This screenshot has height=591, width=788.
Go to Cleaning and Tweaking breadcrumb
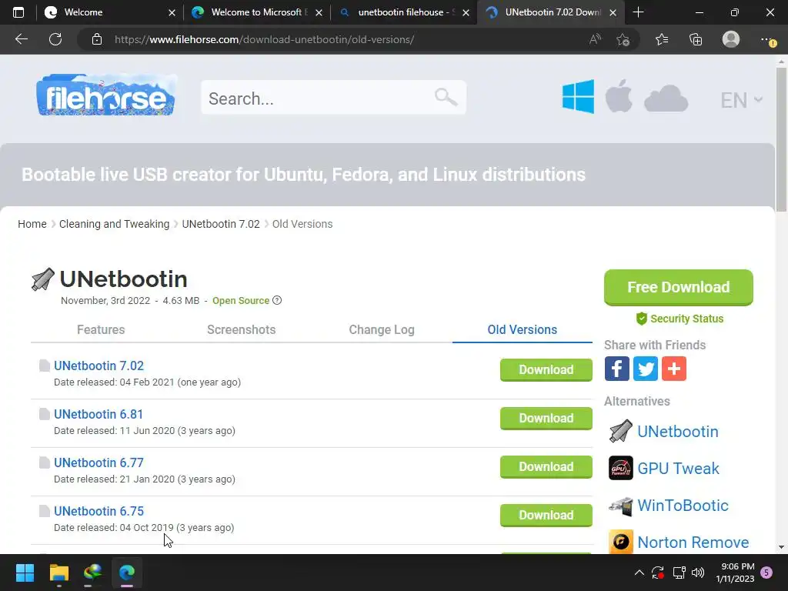coord(114,224)
